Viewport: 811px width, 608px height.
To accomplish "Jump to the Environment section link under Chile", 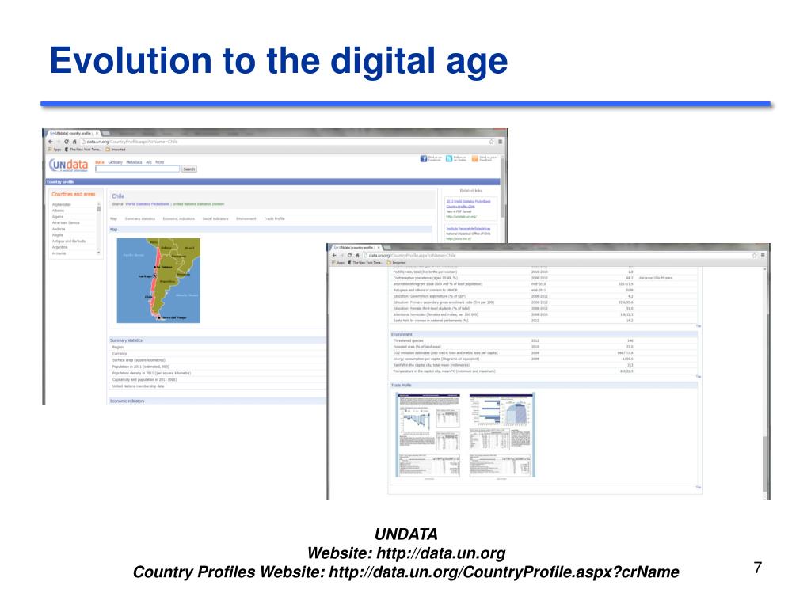I will (246, 218).
